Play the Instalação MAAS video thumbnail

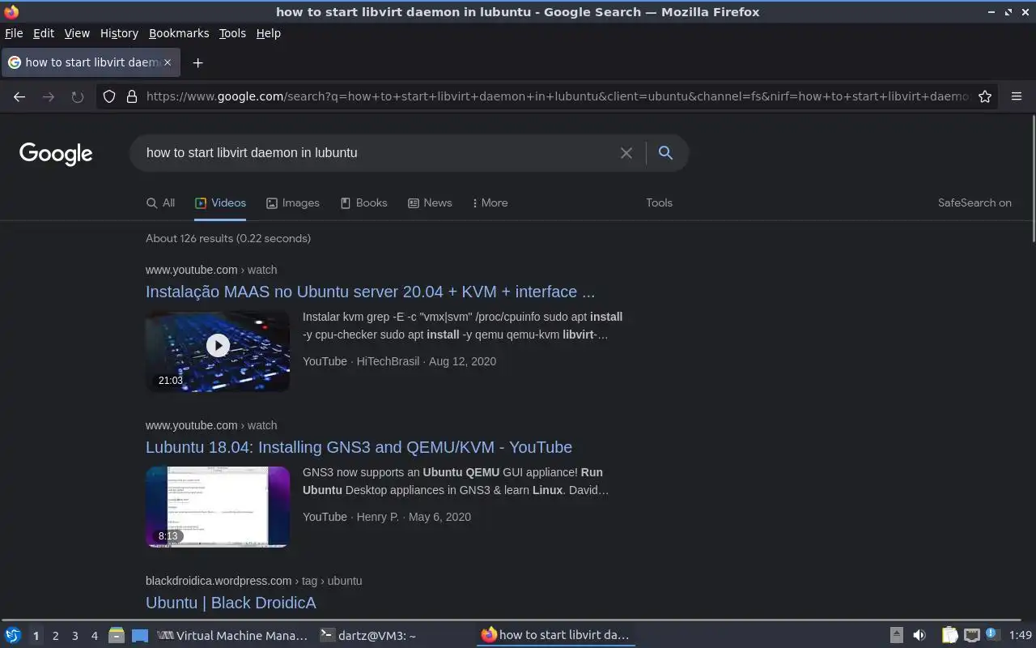pyautogui.click(x=218, y=352)
